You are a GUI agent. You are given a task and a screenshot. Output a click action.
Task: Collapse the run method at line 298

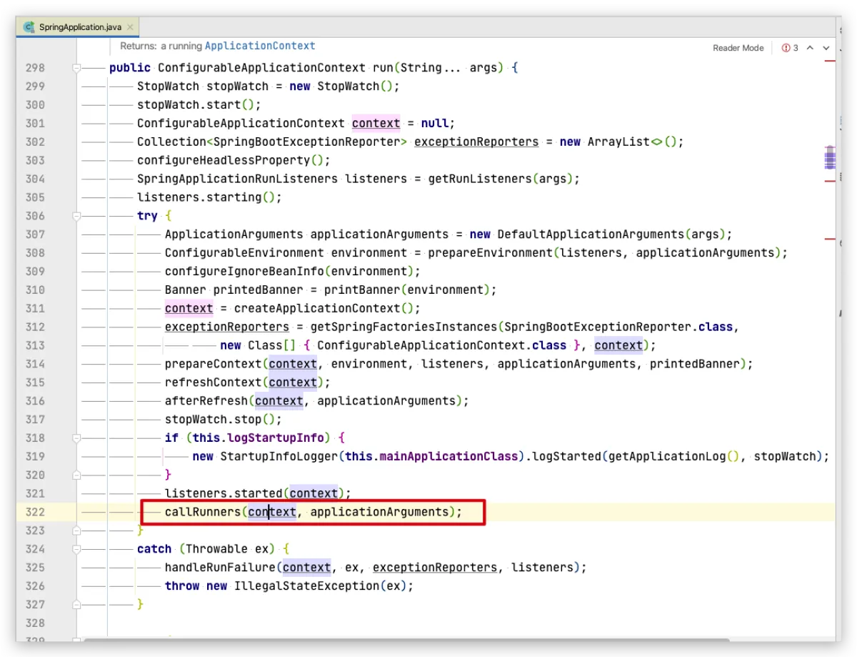76,68
